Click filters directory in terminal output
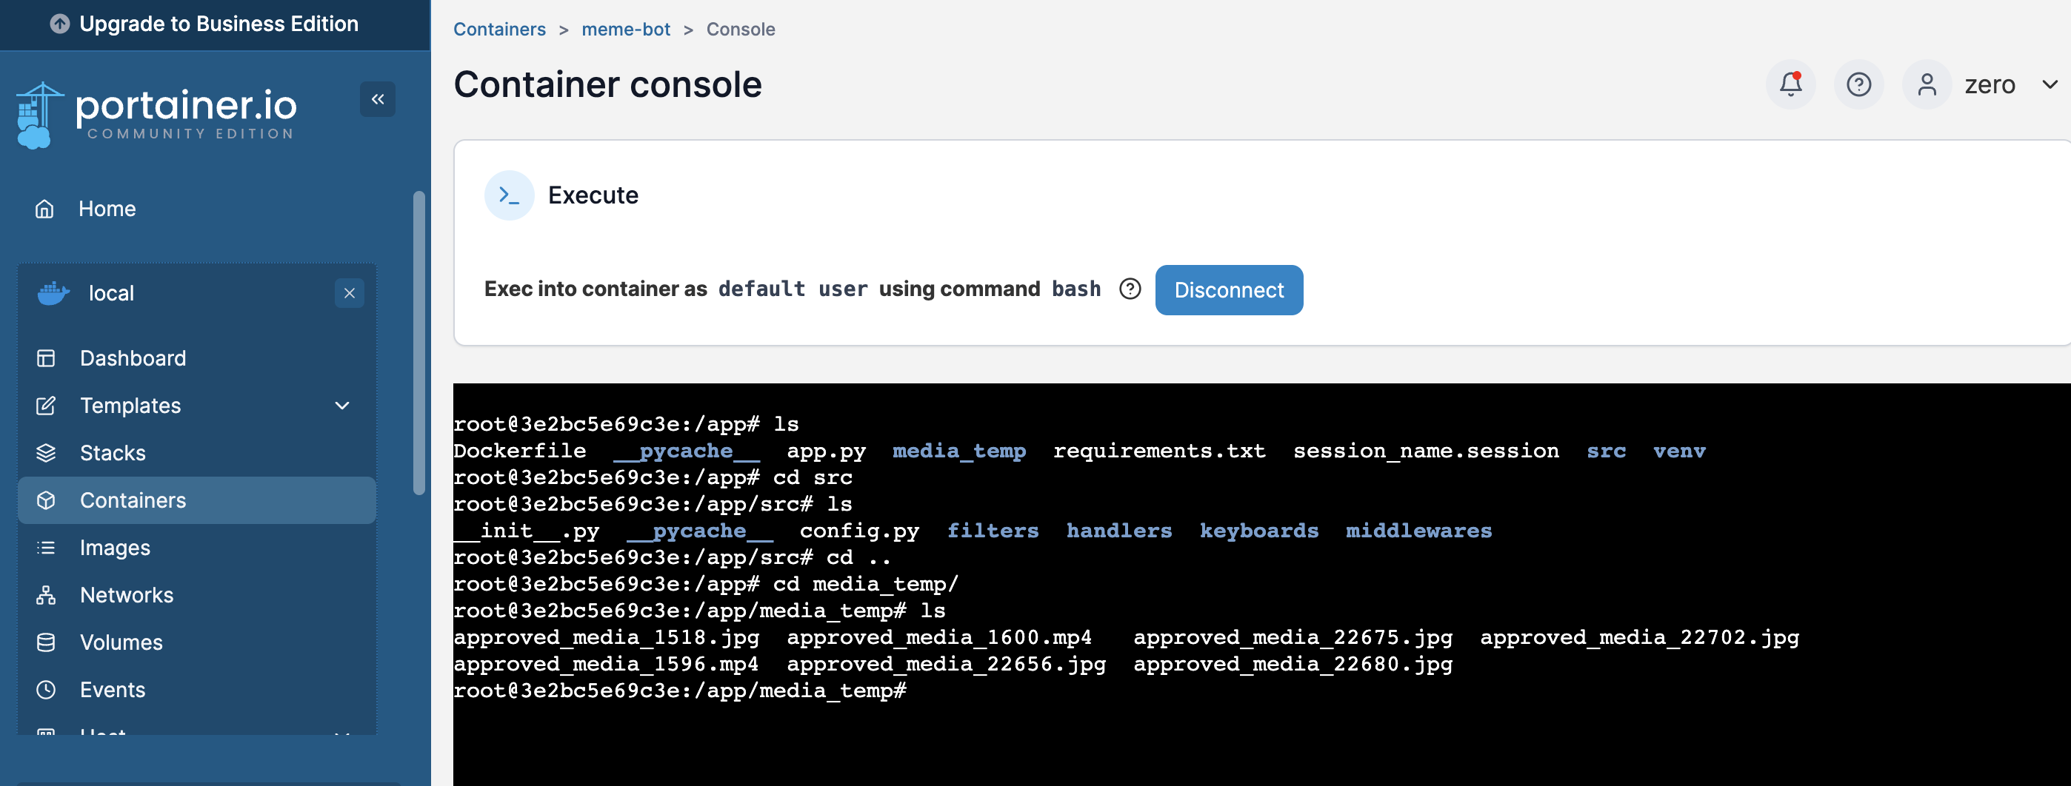2071x786 pixels. [993, 531]
